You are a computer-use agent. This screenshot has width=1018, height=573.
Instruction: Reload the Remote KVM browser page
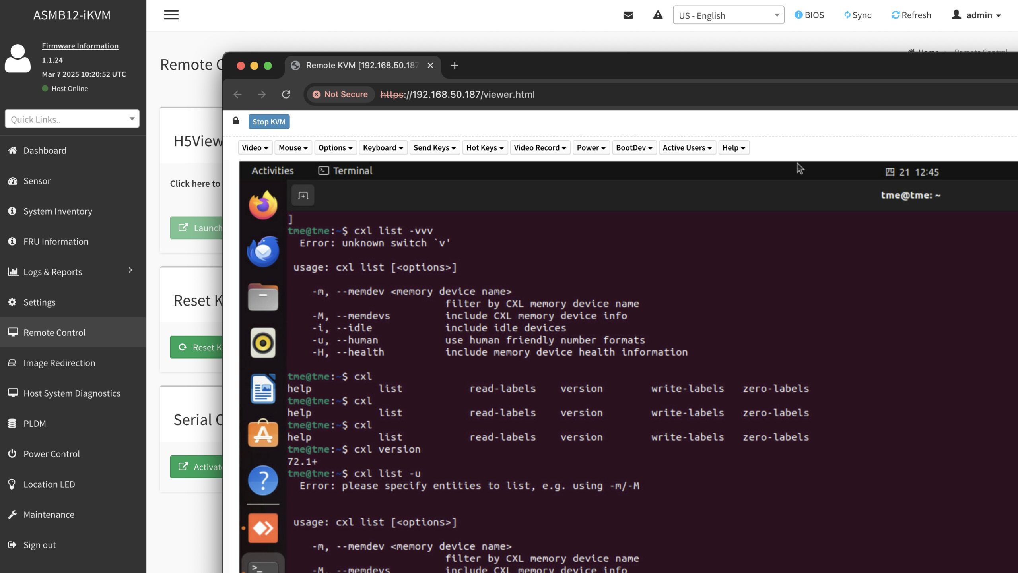point(286,95)
